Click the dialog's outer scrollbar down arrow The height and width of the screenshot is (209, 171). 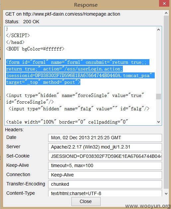(166, 193)
